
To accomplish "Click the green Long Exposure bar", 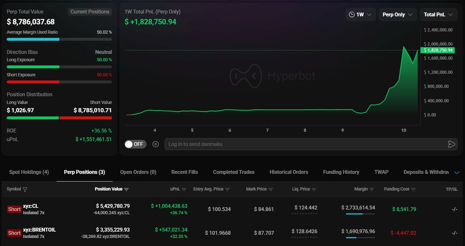I will 59,67.
